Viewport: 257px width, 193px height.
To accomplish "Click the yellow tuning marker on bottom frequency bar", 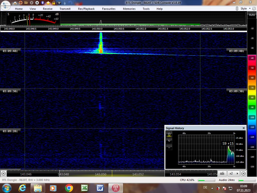I will 112,173.
